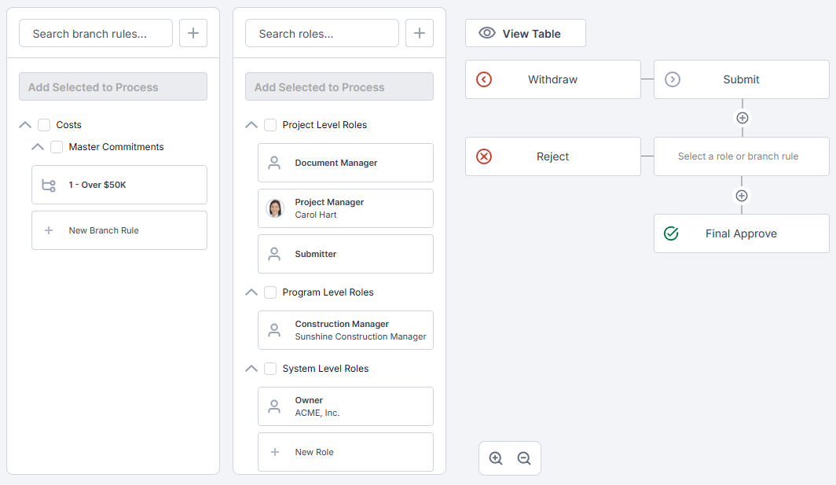Screen dimensions: 836x485
Task: Click the zoom in magnifier icon
Action: 496,458
